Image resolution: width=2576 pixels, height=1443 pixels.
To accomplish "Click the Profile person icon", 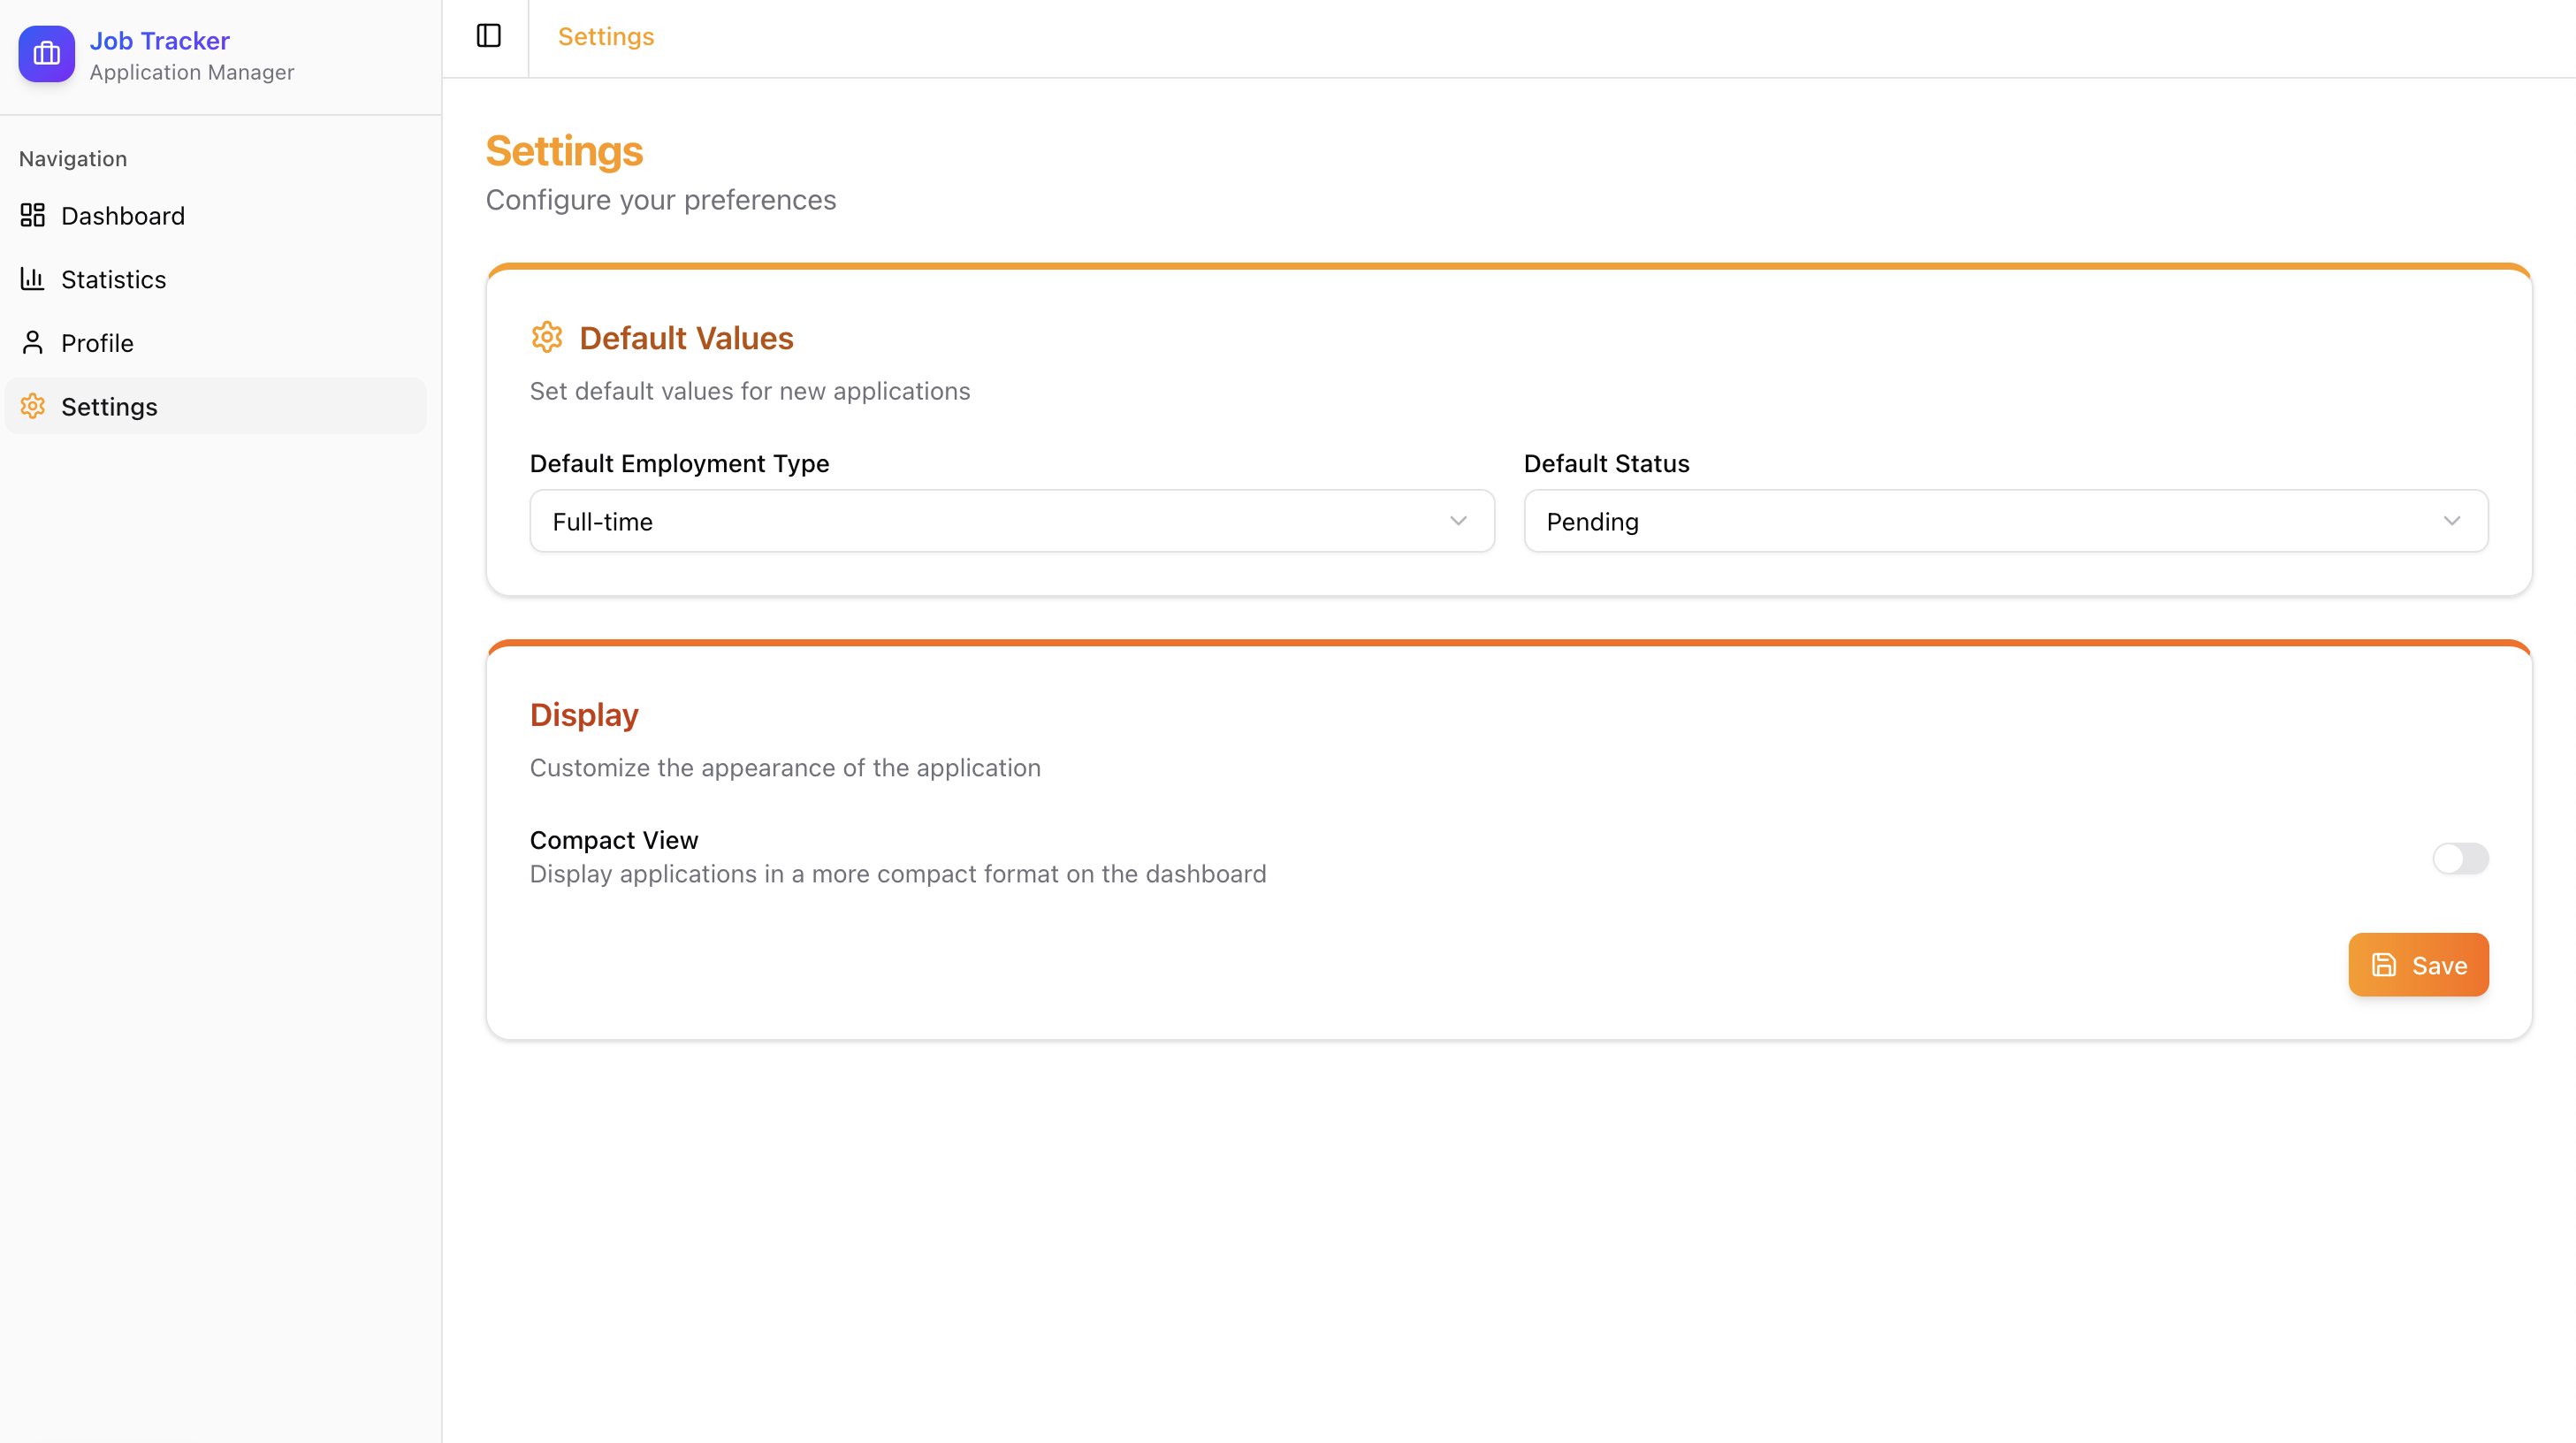I will pos(32,343).
